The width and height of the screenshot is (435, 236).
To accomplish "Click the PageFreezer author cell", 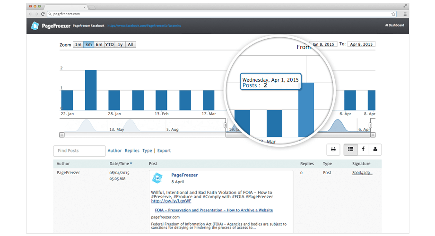I will point(68,173).
